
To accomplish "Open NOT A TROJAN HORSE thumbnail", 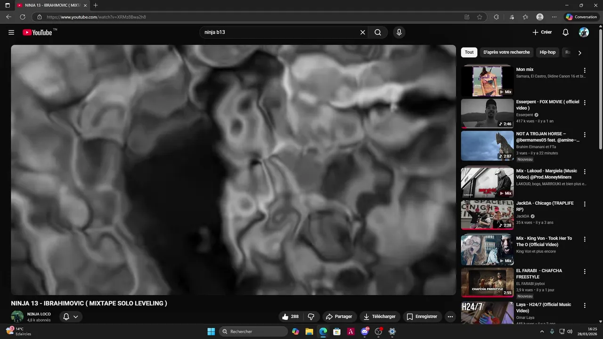I will click(487, 146).
